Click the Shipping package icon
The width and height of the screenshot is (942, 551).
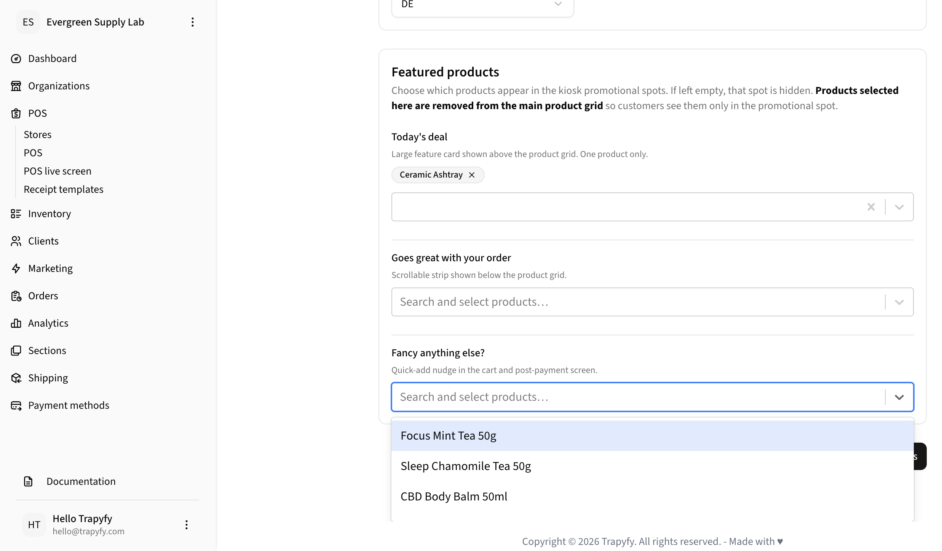[16, 378]
